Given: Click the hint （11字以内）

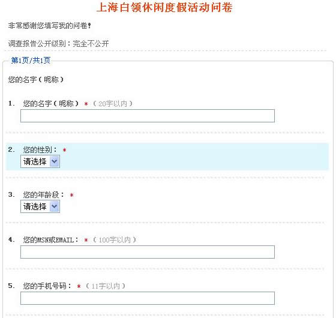Looking at the screenshot, I should coord(106,286).
